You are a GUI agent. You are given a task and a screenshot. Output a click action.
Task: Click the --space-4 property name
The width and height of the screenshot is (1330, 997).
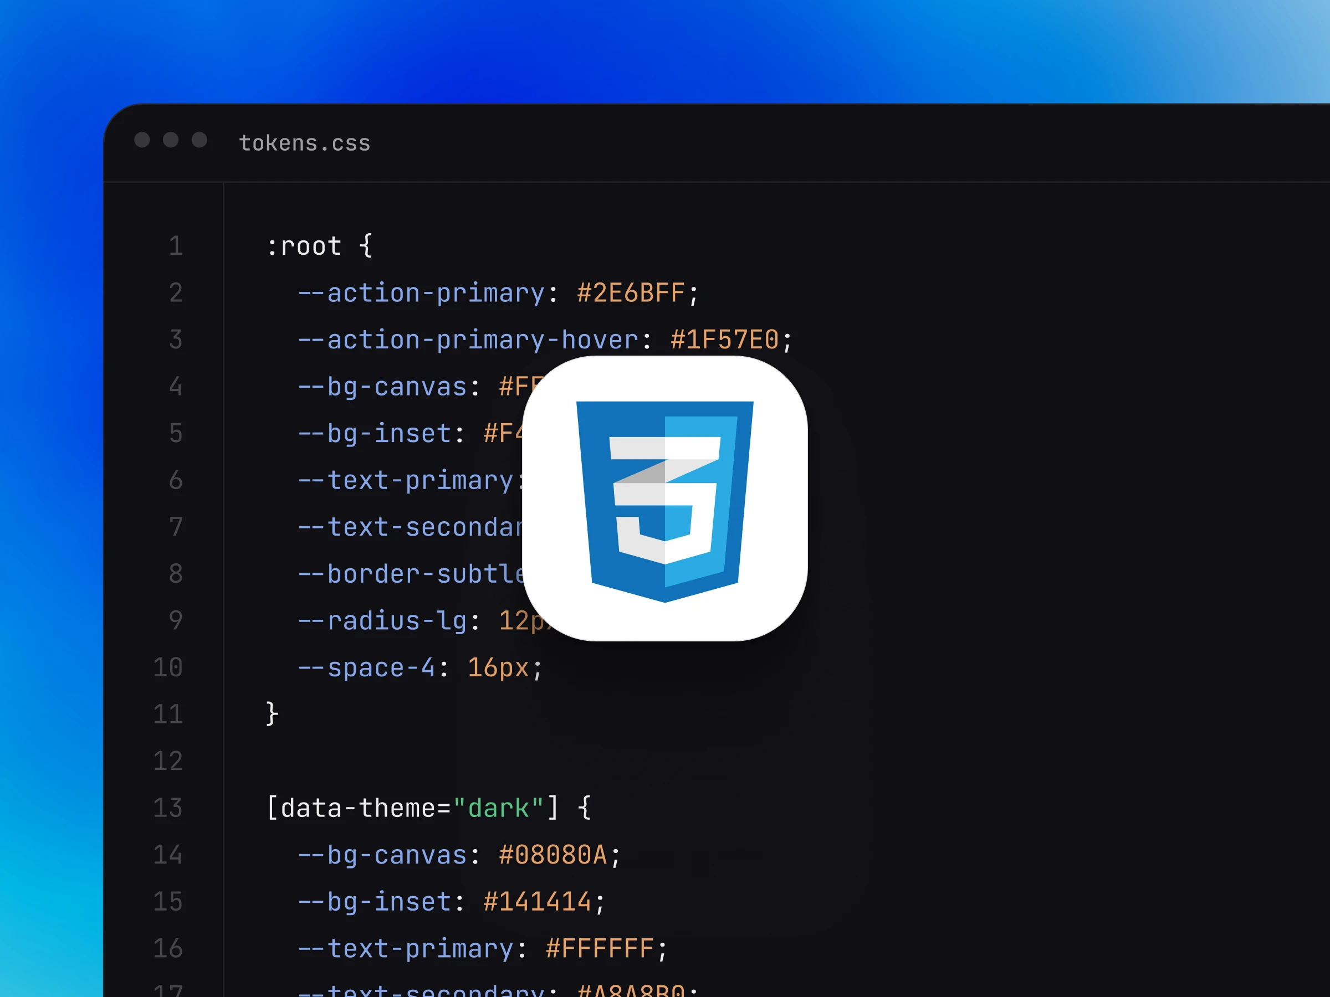tap(367, 667)
